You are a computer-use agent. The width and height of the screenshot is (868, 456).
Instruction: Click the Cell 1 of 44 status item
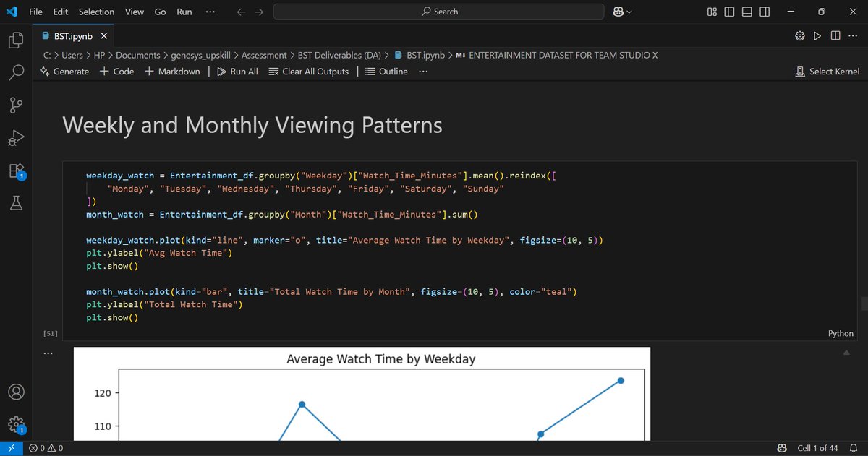pyautogui.click(x=817, y=448)
